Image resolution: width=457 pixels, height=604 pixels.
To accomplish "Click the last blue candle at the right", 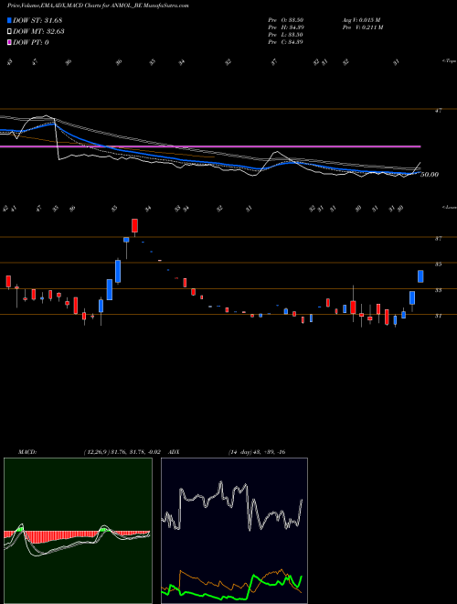I will pyautogui.click(x=420, y=276).
